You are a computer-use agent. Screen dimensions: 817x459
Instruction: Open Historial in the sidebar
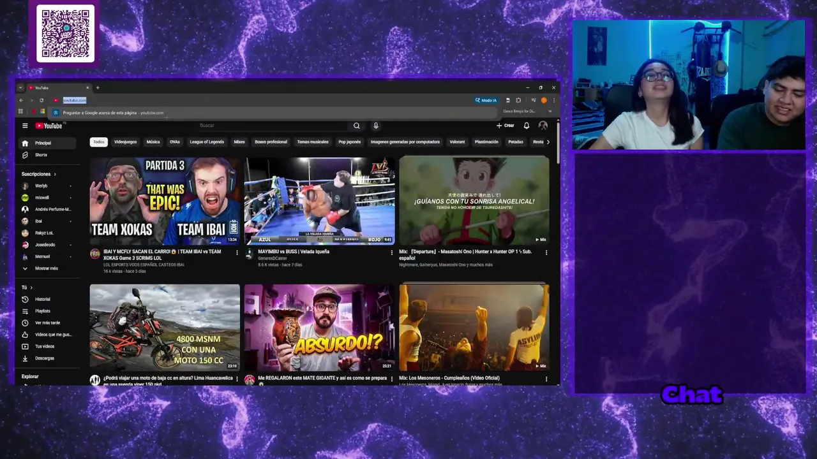pos(46,299)
